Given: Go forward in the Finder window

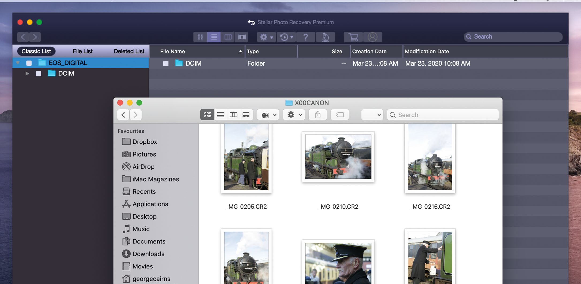Looking at the screenshot, I should tap(136, 115).
